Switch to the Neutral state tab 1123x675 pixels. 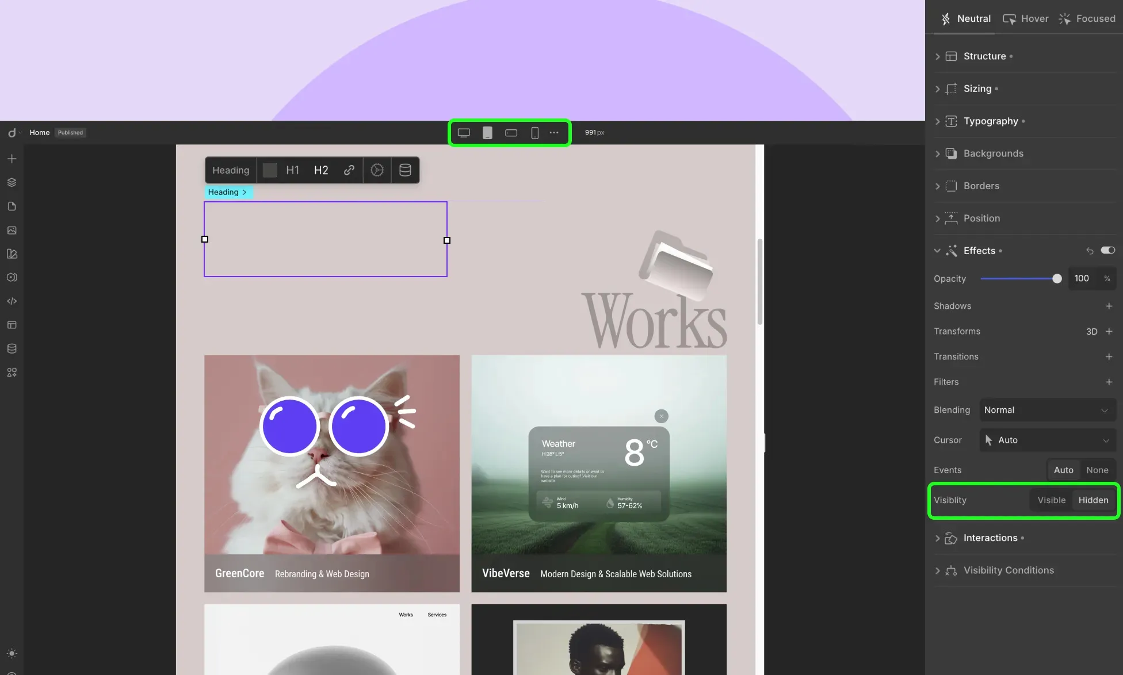pyautogui.click(x=965, y=18)
